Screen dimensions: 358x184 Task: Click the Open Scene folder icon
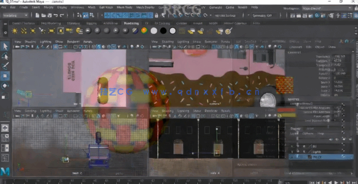coord(43,16)
